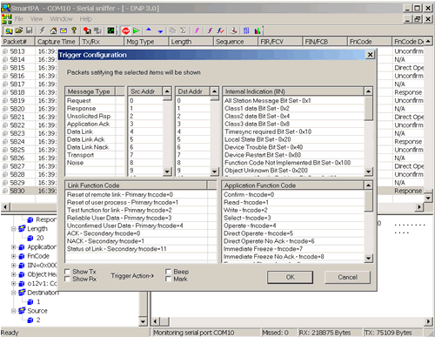This screenshot has width=435, height=337.
Task: Click the question mark help icon
Action: point(74,30)
